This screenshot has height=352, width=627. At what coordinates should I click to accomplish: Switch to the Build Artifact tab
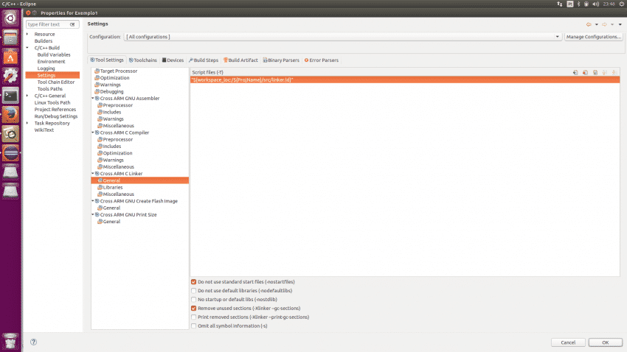coord(240,60)
